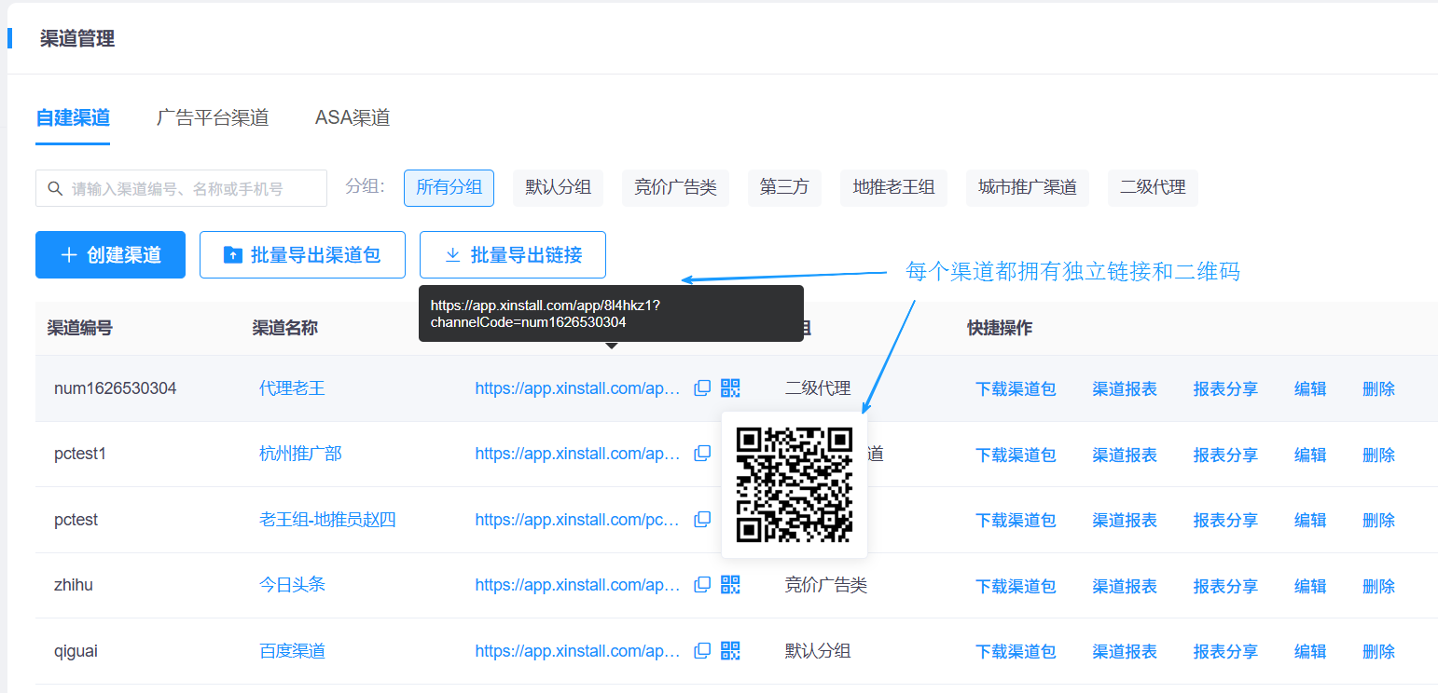
Task: Click 报表分享 for 百度渠道
Action: click(x=1225, y=651)
